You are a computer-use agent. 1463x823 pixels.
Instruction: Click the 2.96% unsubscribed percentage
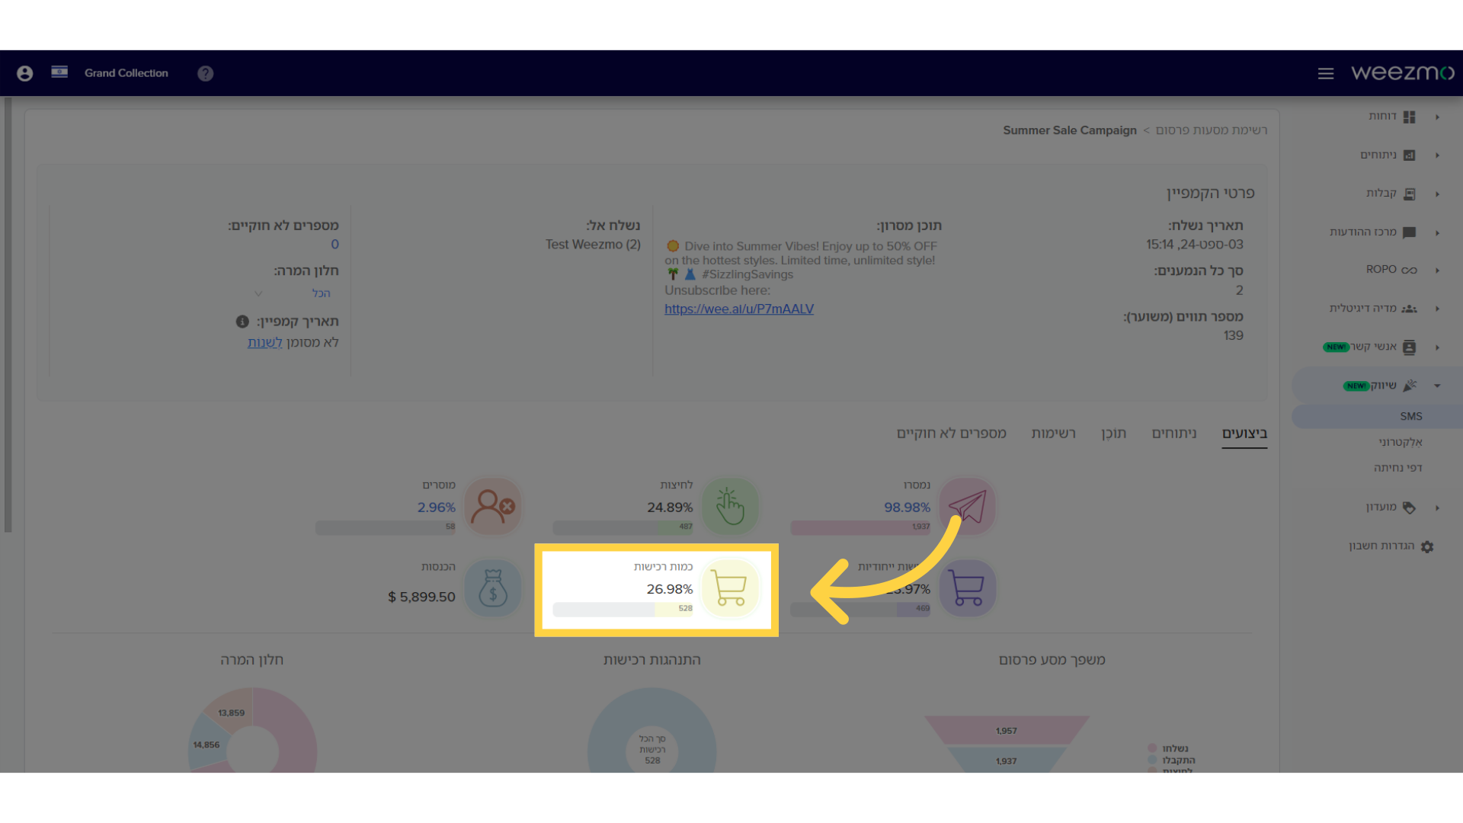coord(436,508)
